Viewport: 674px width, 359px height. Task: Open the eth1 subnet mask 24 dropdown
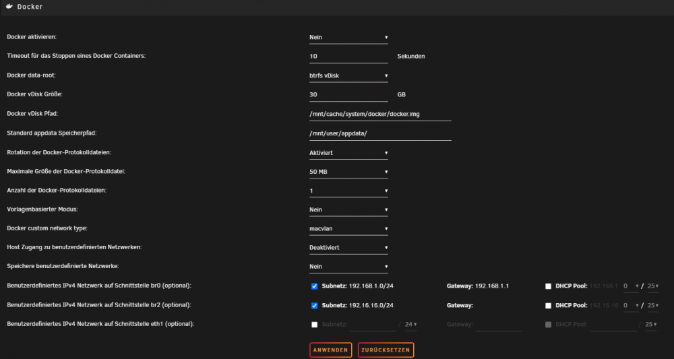point(411,324)
